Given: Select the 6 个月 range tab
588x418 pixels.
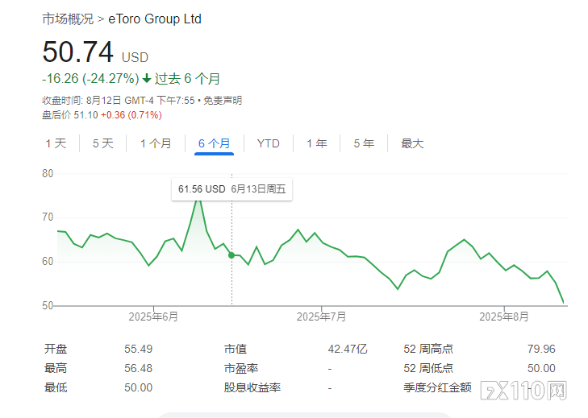Looking at the screenshot, I should 214,143.
